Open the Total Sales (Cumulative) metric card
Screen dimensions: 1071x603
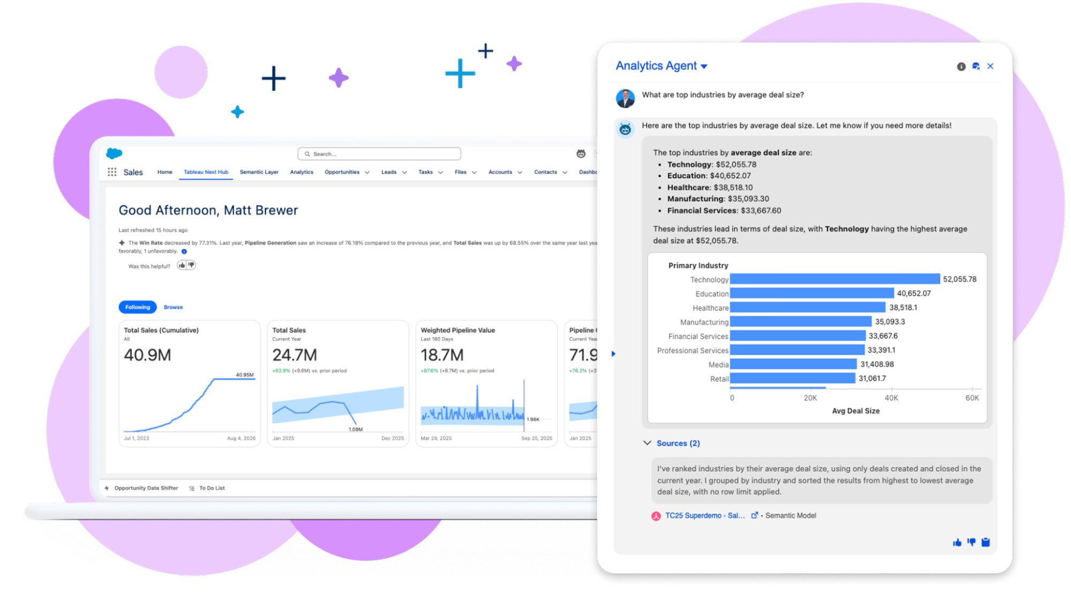click(189, 384)
